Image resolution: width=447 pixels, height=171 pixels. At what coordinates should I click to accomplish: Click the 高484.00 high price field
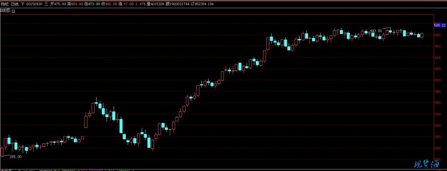pyautogui.click(x=75, y=4)
